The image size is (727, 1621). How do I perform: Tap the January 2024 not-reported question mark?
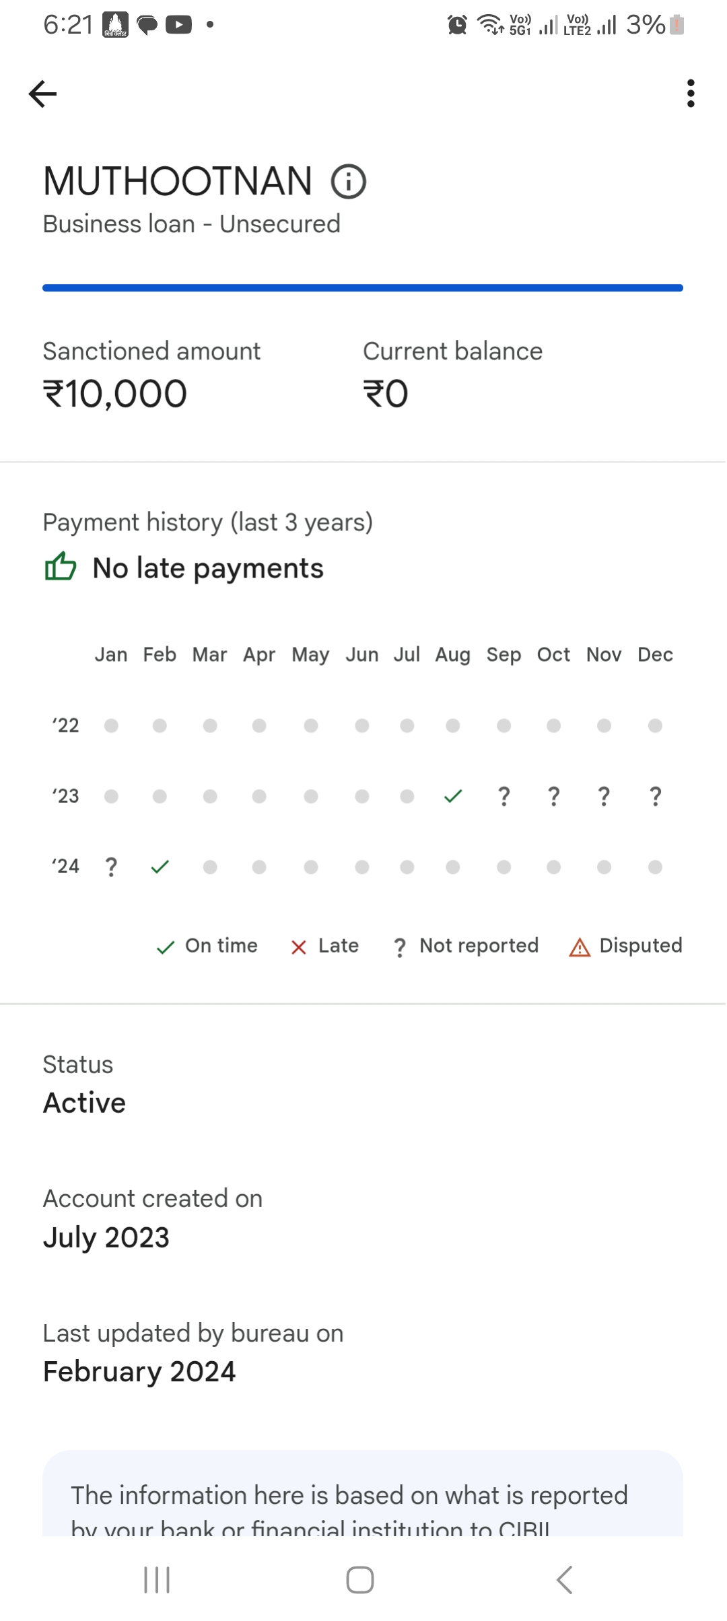click(x=111, y=867)
